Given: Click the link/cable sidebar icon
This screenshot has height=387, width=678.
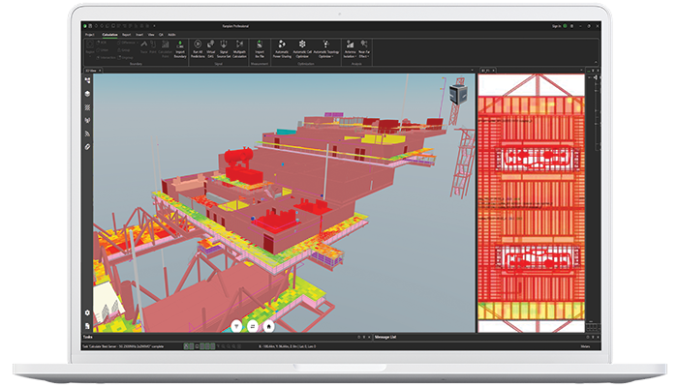Looking at the screenshot, I should tap(87, 147).
